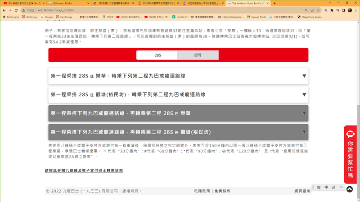Image resolution: width=360 pixels, height=202 pixels.
Task: Open the (1223)【IKEA bookmark
Action: point(129,17)
